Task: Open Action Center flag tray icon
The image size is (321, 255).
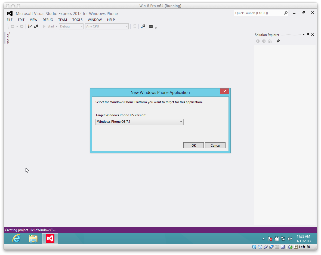Action: 270,239
